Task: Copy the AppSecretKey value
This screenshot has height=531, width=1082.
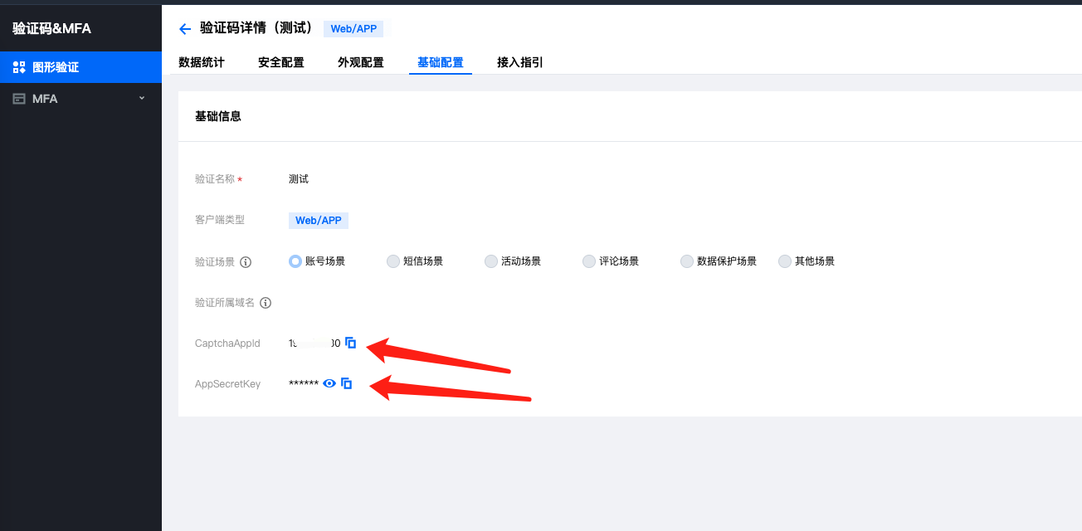Action: pos(347,383)
